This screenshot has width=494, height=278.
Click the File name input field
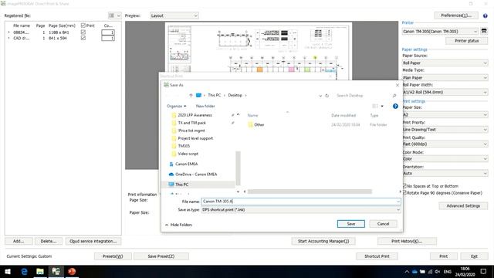click(301, 201)
